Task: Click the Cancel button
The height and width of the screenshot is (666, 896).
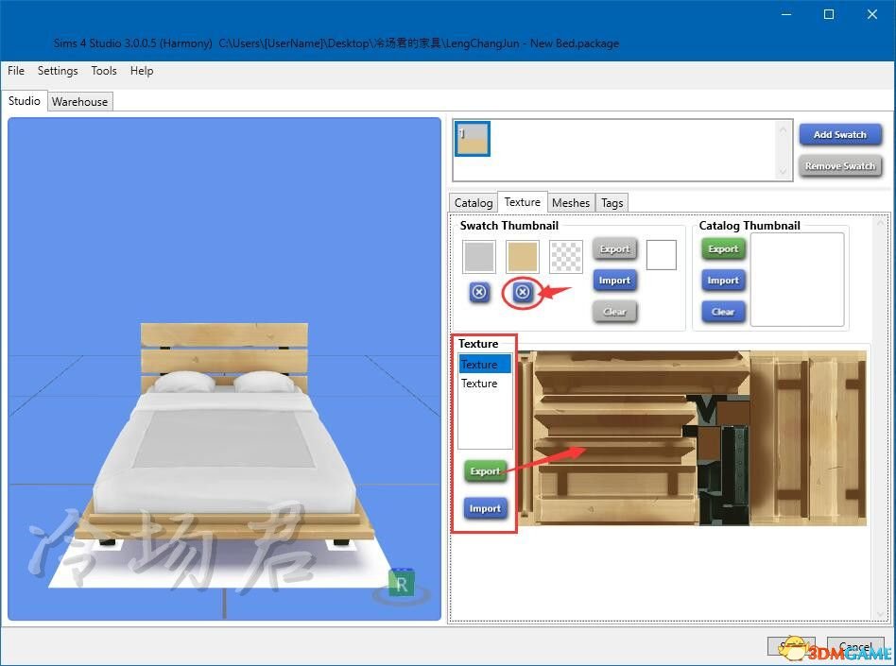Action: (x=855, y=646)
